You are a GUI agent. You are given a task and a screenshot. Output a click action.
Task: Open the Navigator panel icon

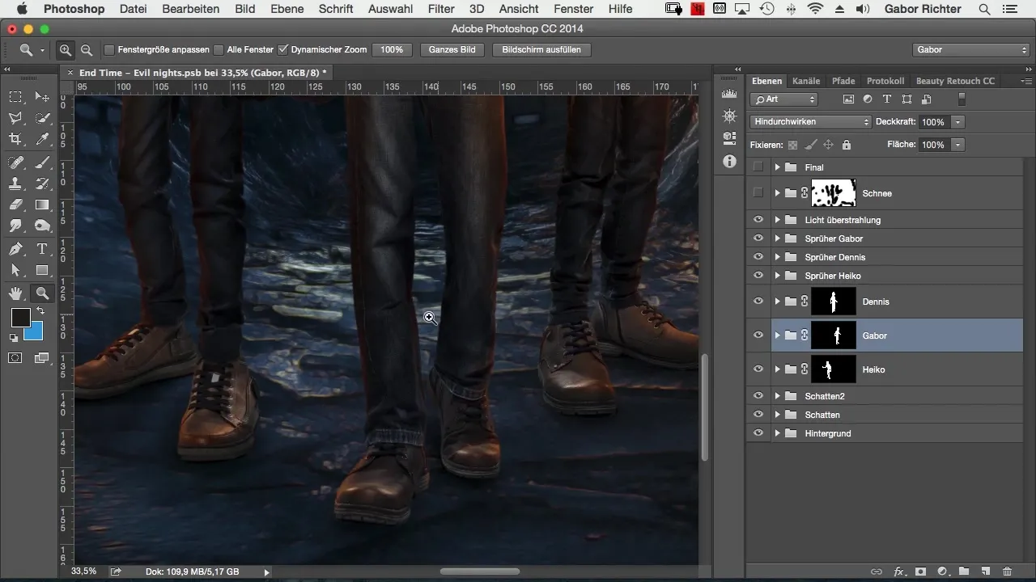pyautogui.click(x=729, y=116)
